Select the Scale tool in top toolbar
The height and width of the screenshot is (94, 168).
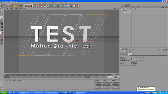pyautogui.click(x=15, y=6)
